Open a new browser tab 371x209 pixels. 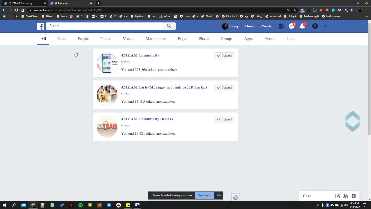coord(98,3)
